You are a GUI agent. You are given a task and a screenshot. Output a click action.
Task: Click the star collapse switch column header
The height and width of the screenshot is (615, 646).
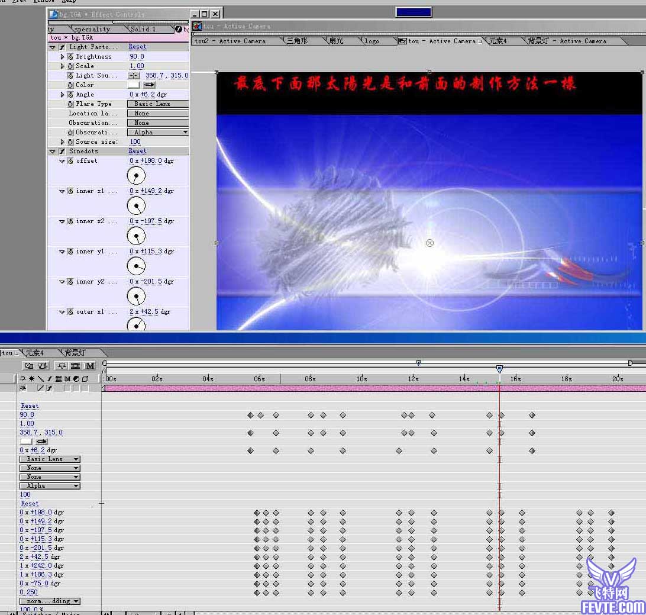(32, 379)
